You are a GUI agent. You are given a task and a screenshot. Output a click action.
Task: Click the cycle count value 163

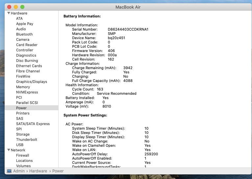(100, 89)
